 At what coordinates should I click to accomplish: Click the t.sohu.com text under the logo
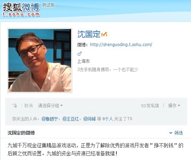[x=21, y=14]
